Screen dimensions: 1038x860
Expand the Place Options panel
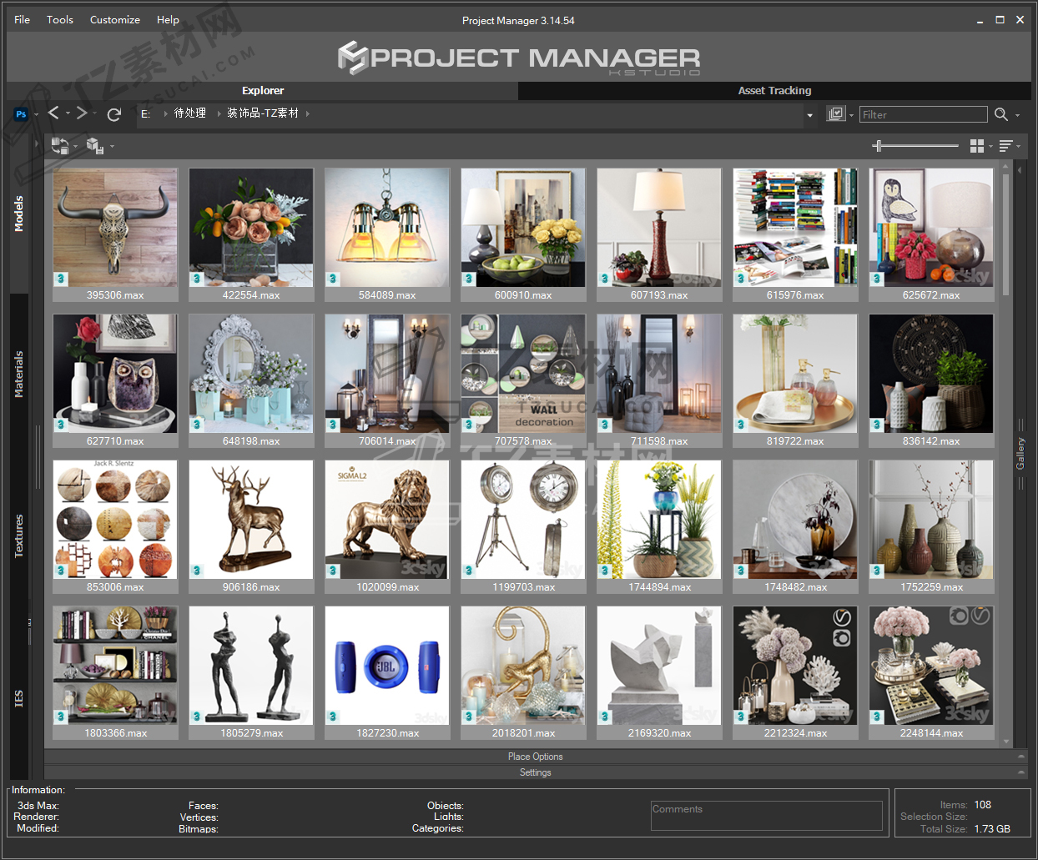click(535, 757)
